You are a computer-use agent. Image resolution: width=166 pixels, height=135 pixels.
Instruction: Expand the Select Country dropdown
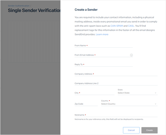click(x=129, y=104)
